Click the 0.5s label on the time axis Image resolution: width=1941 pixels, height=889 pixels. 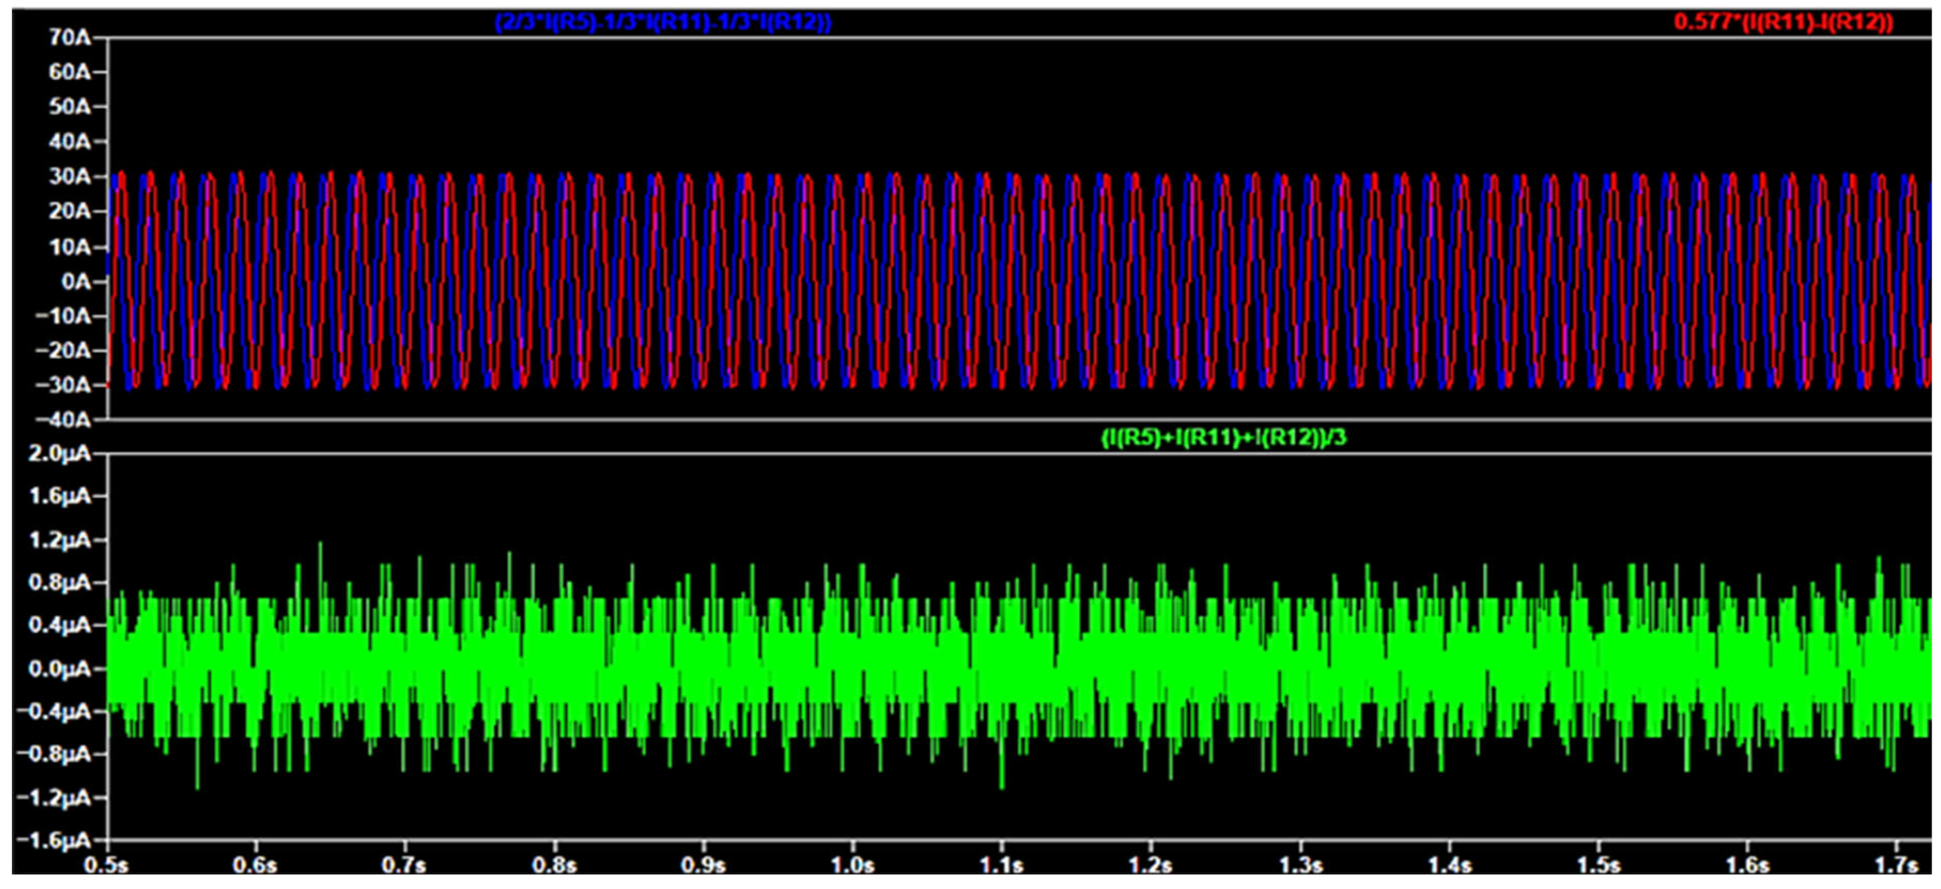tap(106, 865)
